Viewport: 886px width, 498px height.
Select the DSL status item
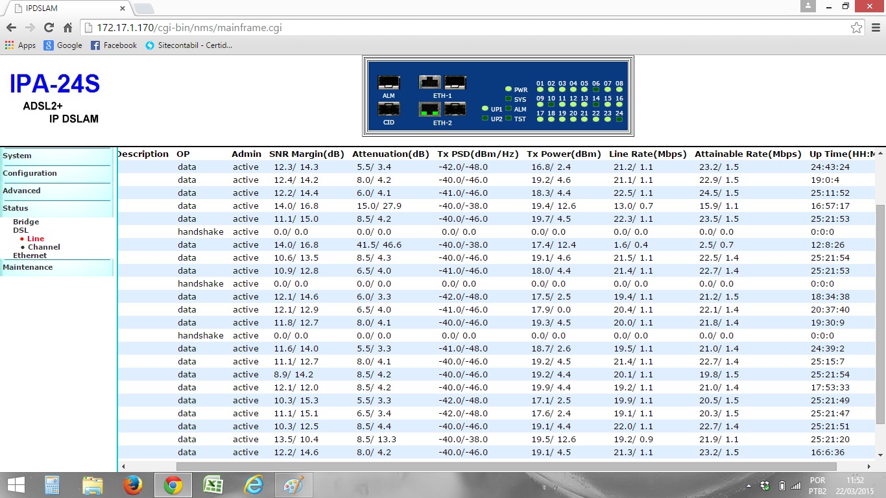click(x=21, y=230)
